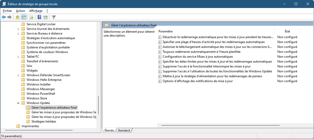
Task: Sort by the État column header
Action: [x=287, y=31]
